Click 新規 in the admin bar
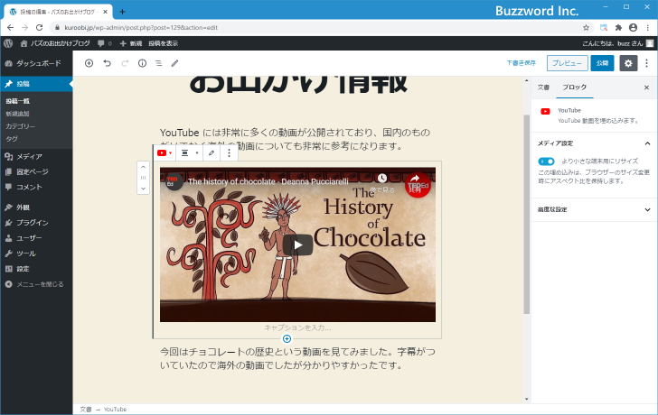 [x=131, y=43]
